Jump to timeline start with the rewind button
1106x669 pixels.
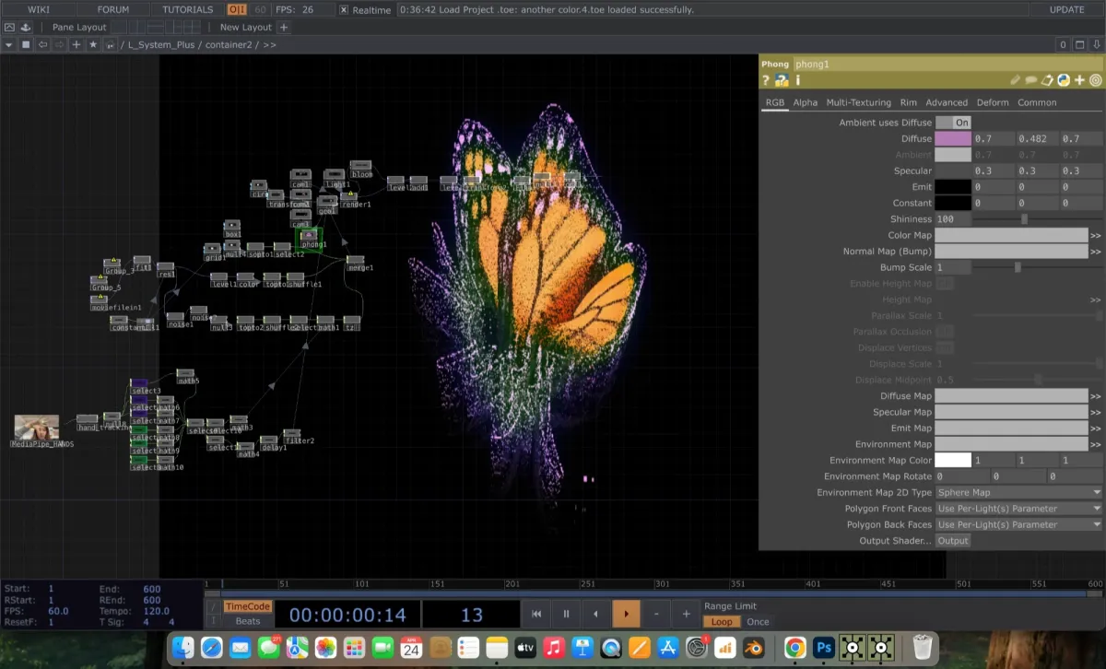[535, 614]
